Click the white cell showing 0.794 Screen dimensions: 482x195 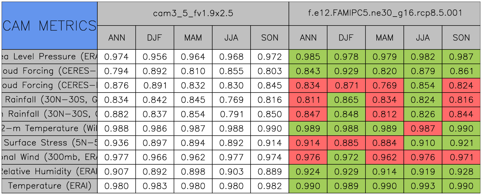pos(117,71)
